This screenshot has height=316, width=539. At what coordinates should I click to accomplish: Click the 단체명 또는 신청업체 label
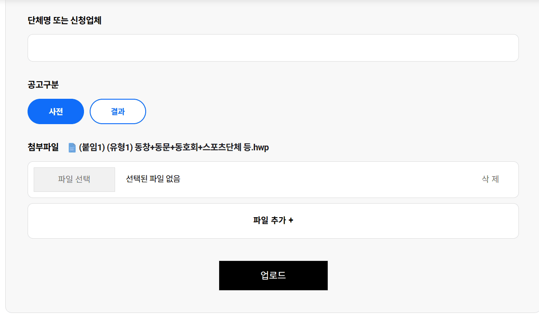tap(64, 21)
